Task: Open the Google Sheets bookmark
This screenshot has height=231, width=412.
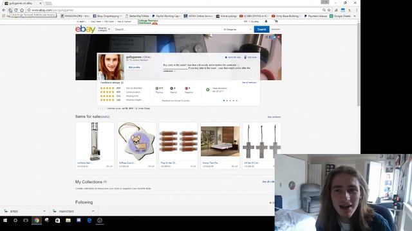Action: pos(341,16)
